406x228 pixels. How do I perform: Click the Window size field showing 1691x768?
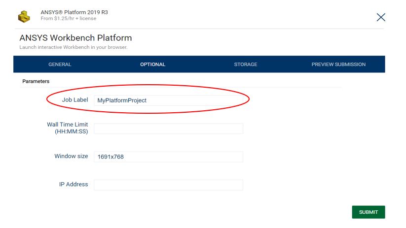[x=168, y=157]
